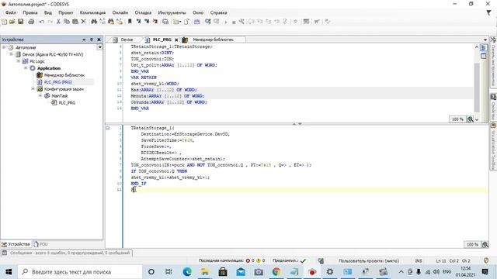
Task: Collapse the Конфигурация задач node
Action: click(33, 89)
